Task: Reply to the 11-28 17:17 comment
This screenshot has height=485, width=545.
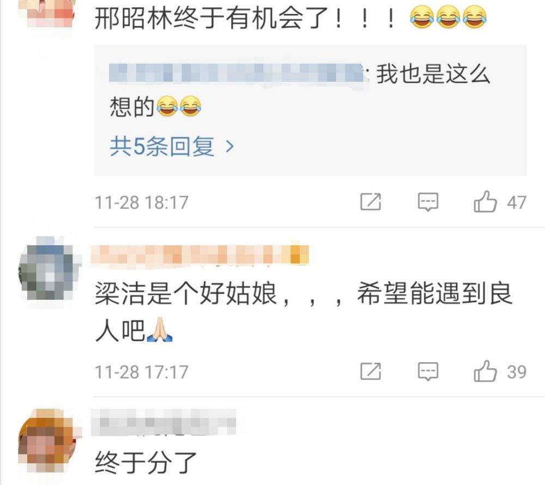Action: (x=428, y=372)
